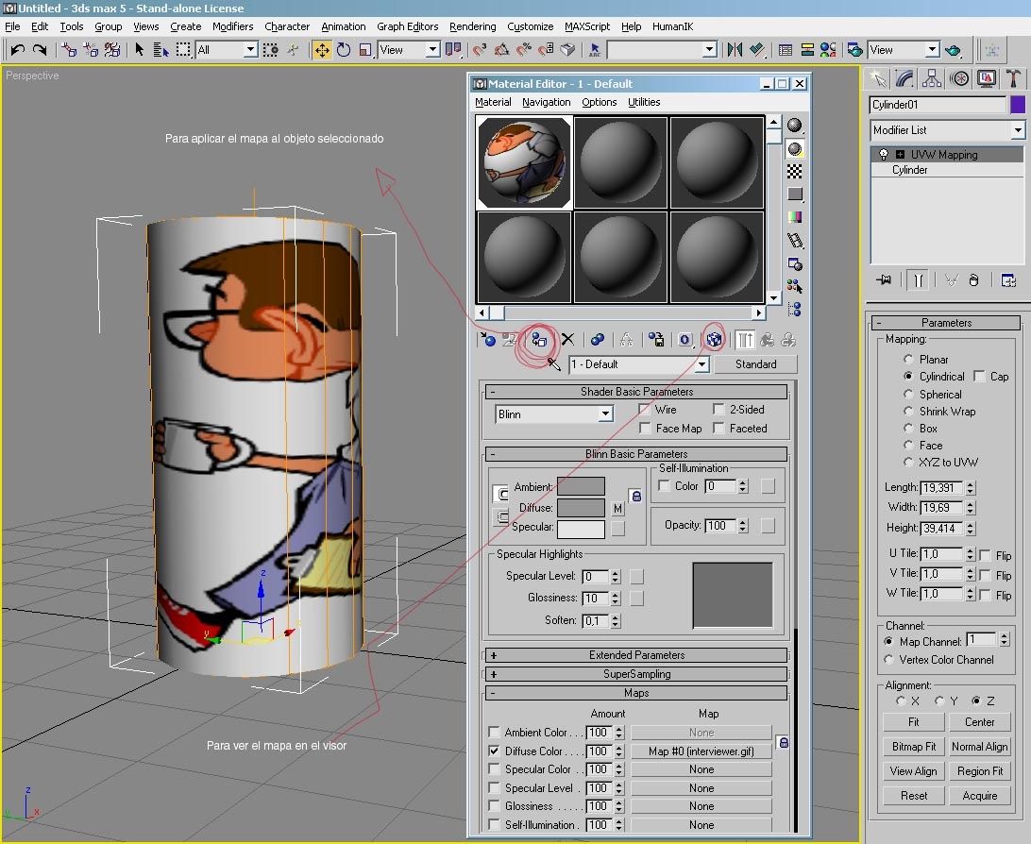
Task: Open the Motion command panel tab
Action: pyautogui.click(x=959, y=79)
